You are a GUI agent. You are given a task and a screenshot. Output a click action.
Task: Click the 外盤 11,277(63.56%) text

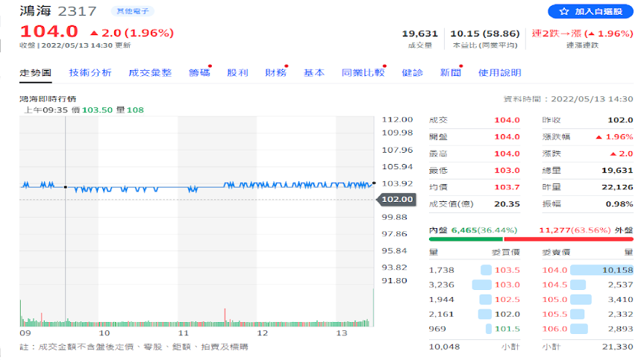586,230
